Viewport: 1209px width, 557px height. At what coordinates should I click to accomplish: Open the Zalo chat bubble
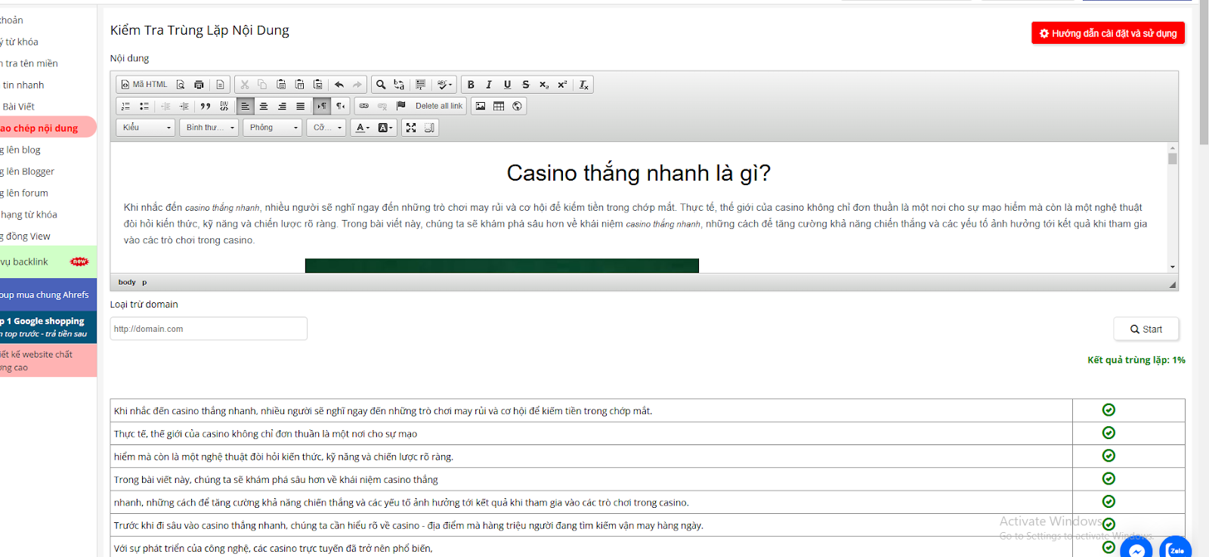[x=1175, y=549]
